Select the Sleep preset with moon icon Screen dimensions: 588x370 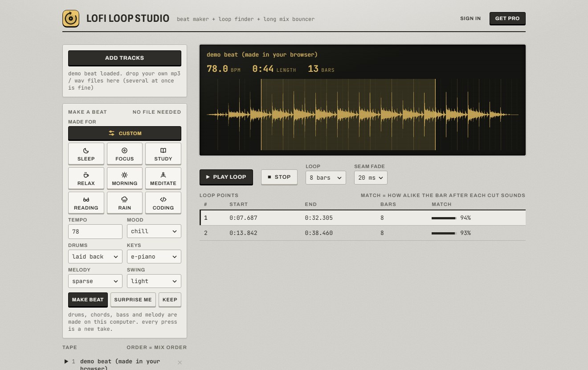click(86, 154)
